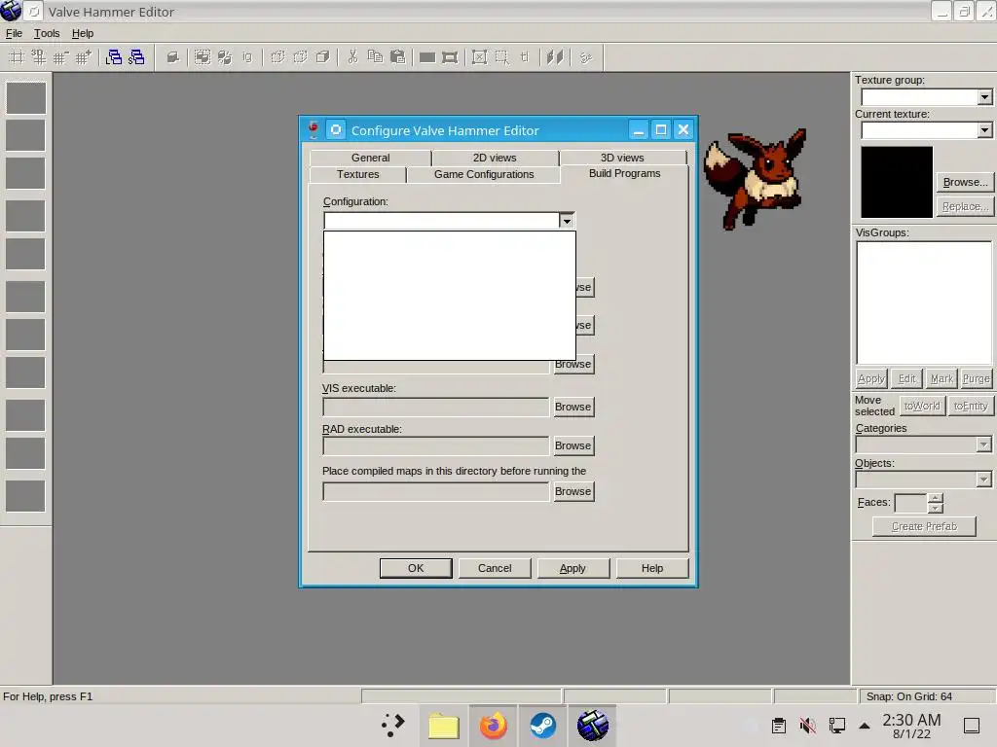The image size is (997, 747).
Task: Click the Configuration dropdown arrow
Action: 567,221
